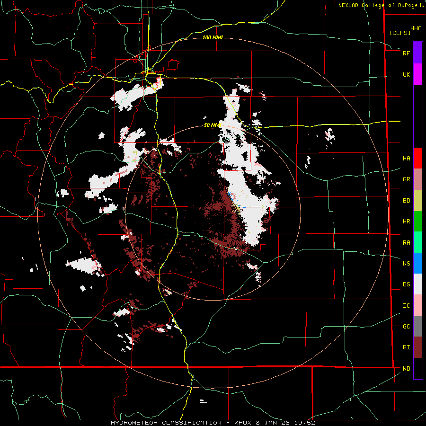Click the GC legend label
Image resolution: width=426 pixels, height=426 pixels.
tap(406, 327)
